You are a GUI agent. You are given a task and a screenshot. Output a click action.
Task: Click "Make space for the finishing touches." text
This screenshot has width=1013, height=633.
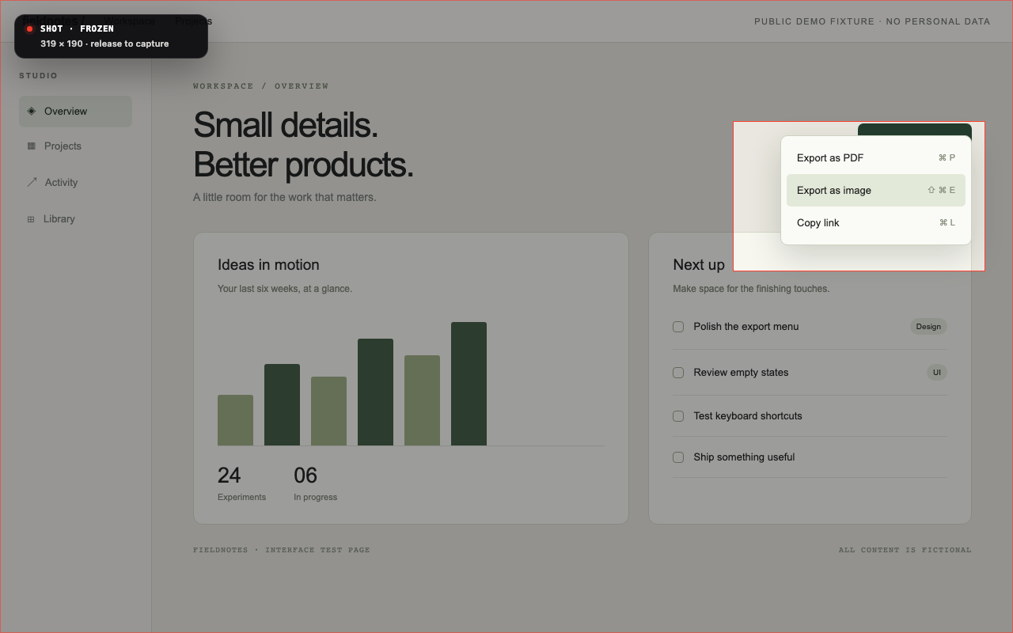pos(751,289)
